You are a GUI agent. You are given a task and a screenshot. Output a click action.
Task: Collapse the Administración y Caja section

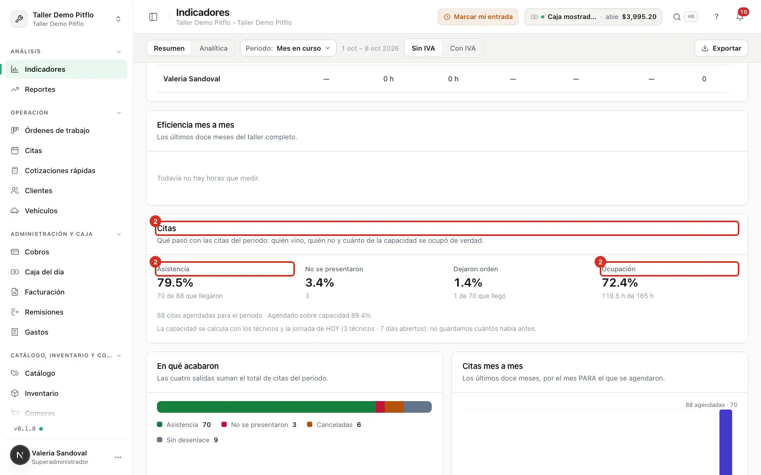(x=119, y=234)
